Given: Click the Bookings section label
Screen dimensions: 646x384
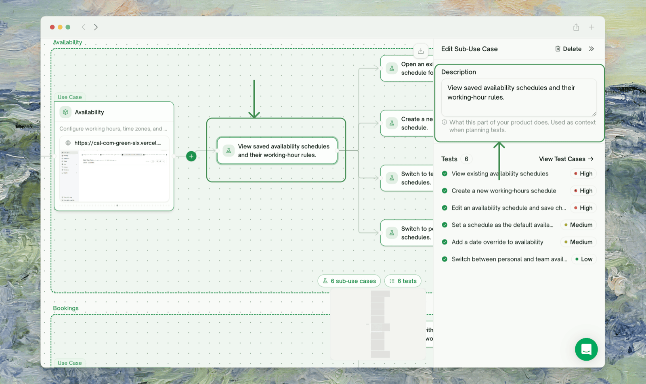Looking at the screenshot, I should (66, 308).
